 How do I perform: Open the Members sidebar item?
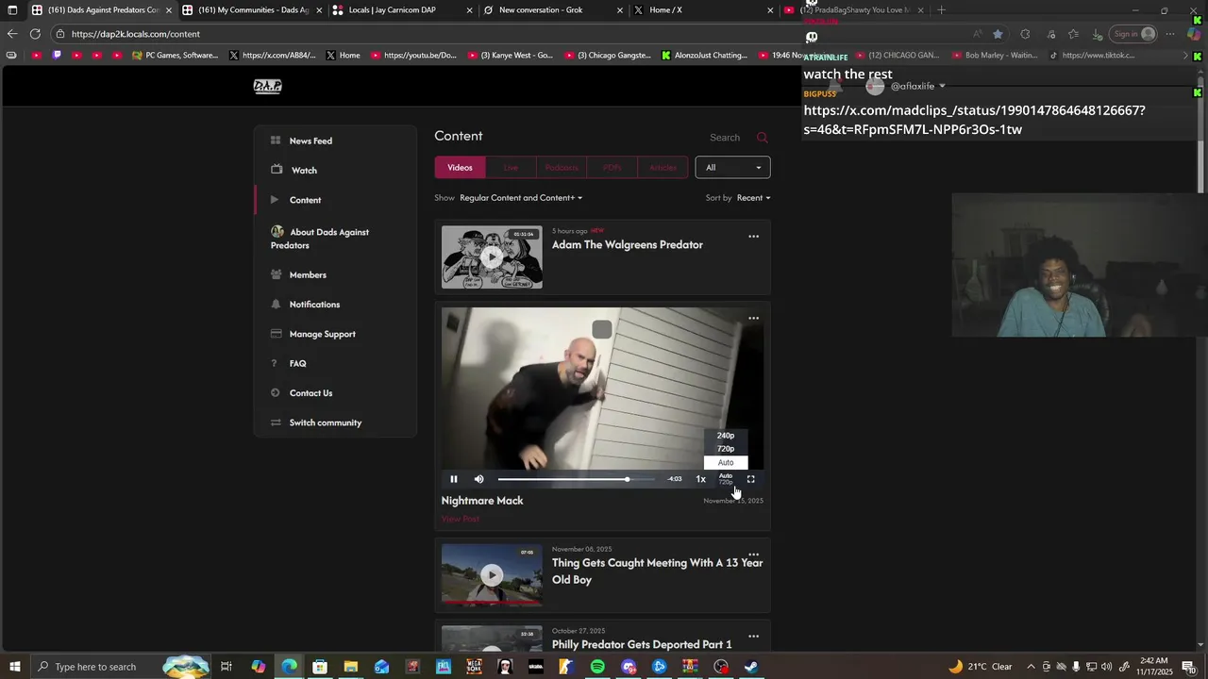[x=308, y=274]
